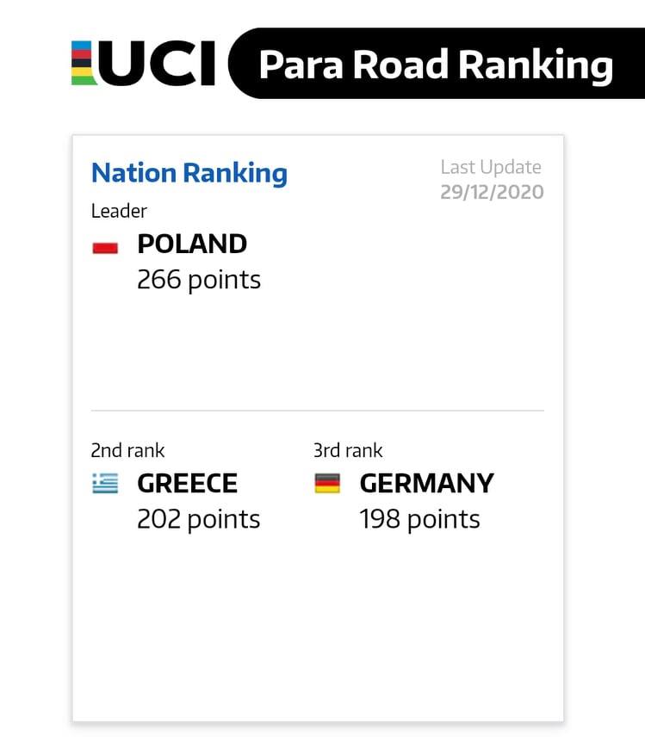Image resolution: width=645 pixels, height=742 pixels.
Task: Click the 29/12/2020 date
Action: (x=492, y=192)
